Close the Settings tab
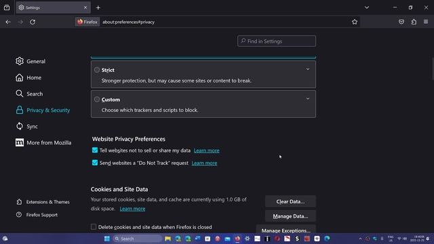434x244 pixels. tap(85, 7)
